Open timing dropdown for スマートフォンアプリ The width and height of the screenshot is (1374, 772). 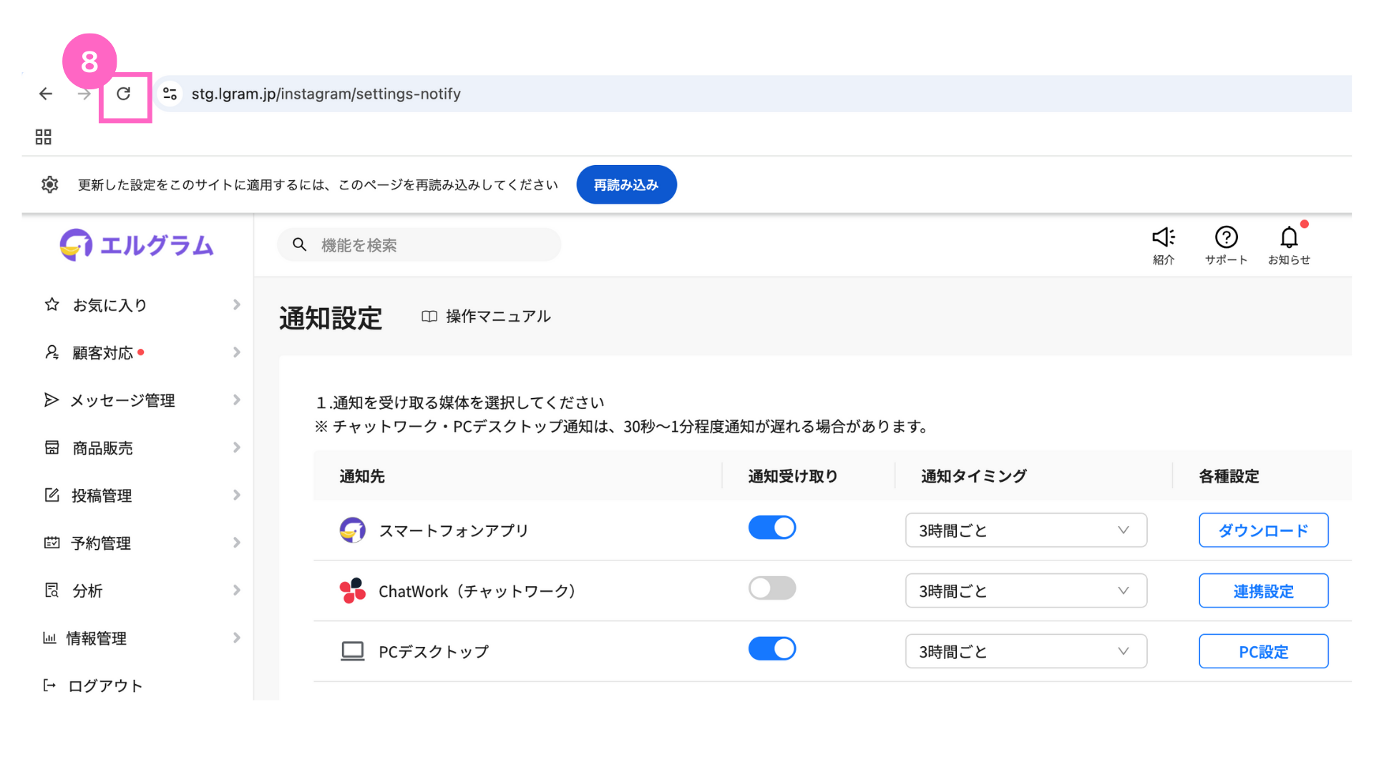1026,530
